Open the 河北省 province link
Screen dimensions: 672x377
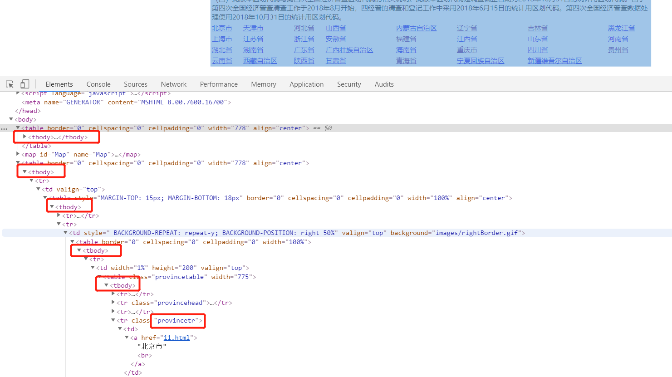(304, 28)
